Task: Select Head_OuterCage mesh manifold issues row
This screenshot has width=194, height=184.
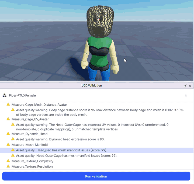Action: [x=97, y=156]
